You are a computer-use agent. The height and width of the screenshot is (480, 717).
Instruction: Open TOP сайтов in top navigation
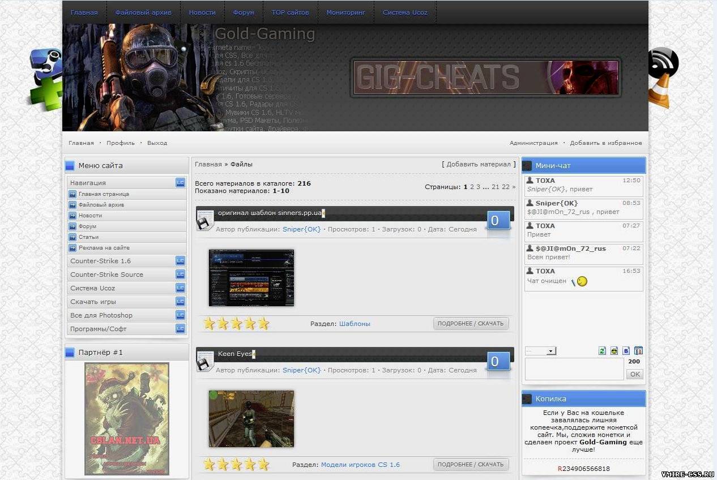click(x=291, y=12)
